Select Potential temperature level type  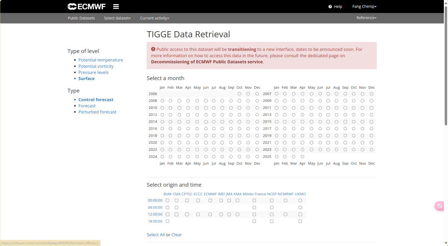[x=100, y=60]
